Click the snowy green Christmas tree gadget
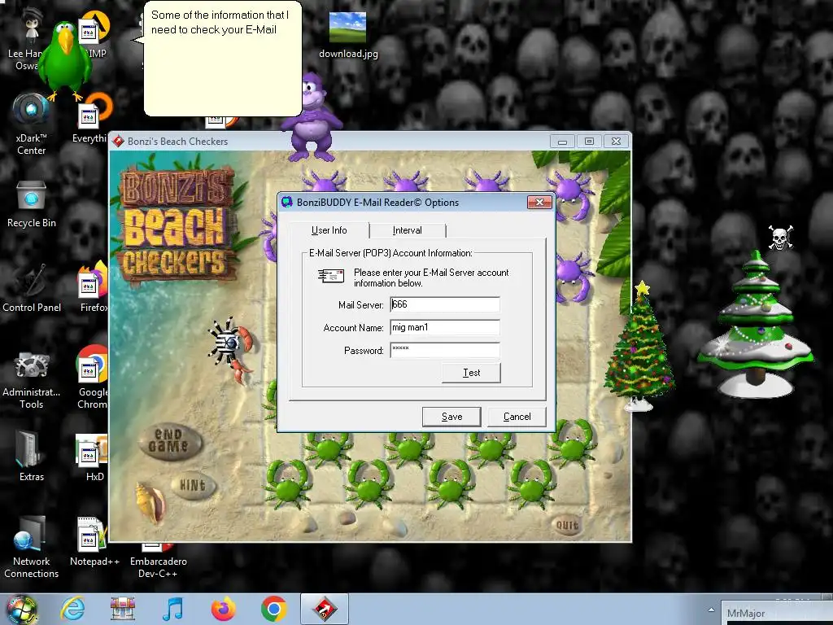This screenshot has height=625, width=833. [756, 324]
